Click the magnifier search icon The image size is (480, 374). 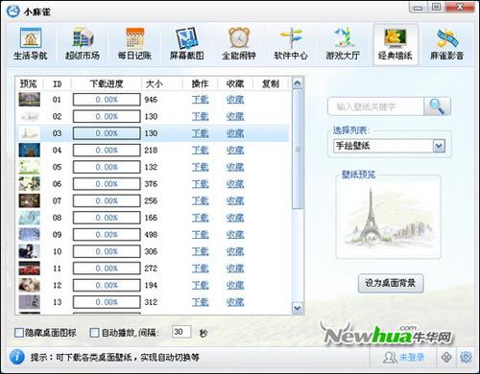pos(438,106)
